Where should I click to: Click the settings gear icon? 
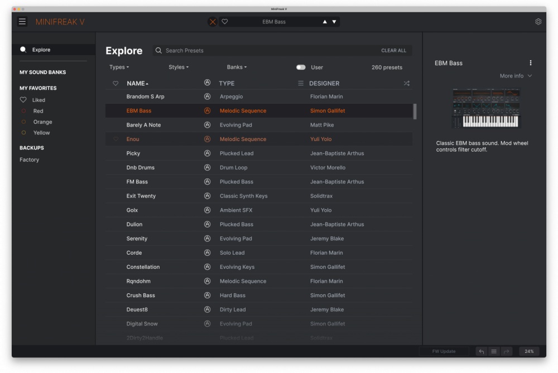[x=538, y=22]
